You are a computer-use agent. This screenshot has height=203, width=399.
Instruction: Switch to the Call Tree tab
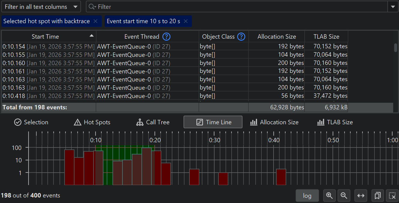point(153,122)
